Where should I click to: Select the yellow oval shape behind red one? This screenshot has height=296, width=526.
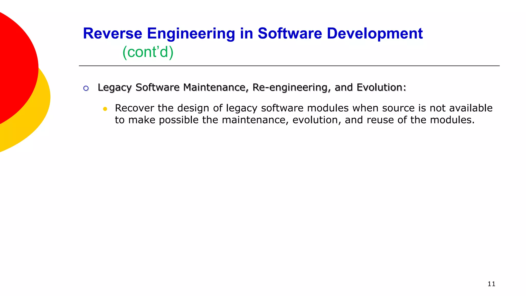[28, 123]
